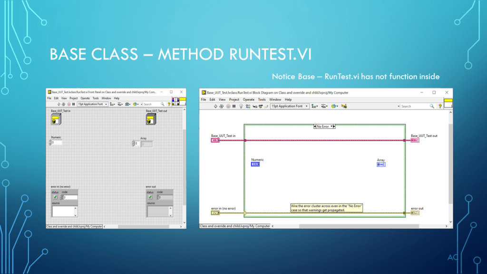
Task: Open the Tools menu in Front Panel
Action: 96,98
